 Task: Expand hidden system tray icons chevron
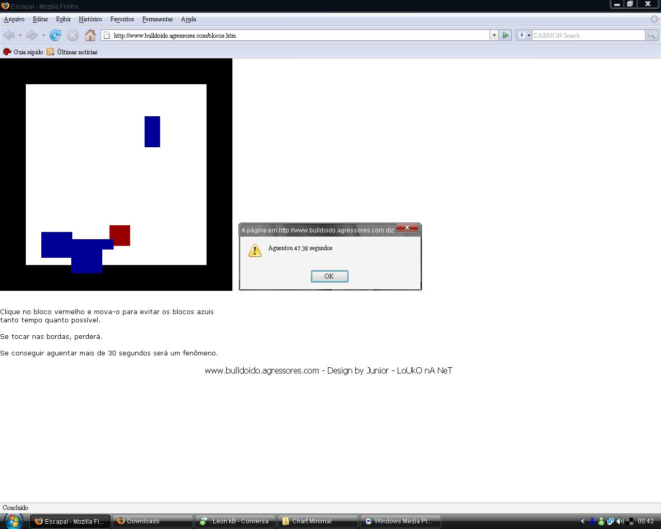click(x=583, y=521)
